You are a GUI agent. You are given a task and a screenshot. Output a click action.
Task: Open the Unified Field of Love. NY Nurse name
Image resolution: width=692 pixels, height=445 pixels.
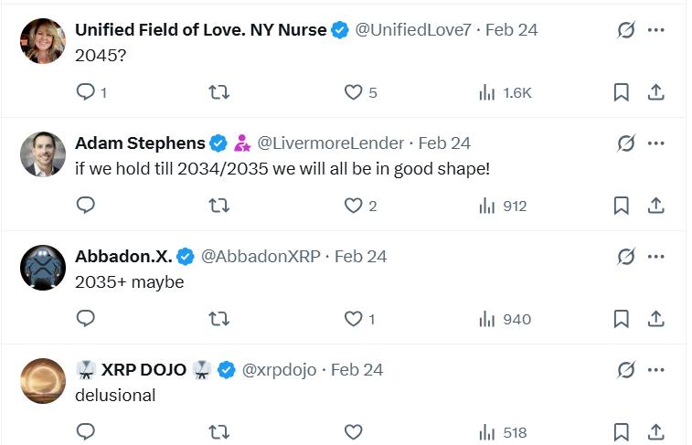201,30
